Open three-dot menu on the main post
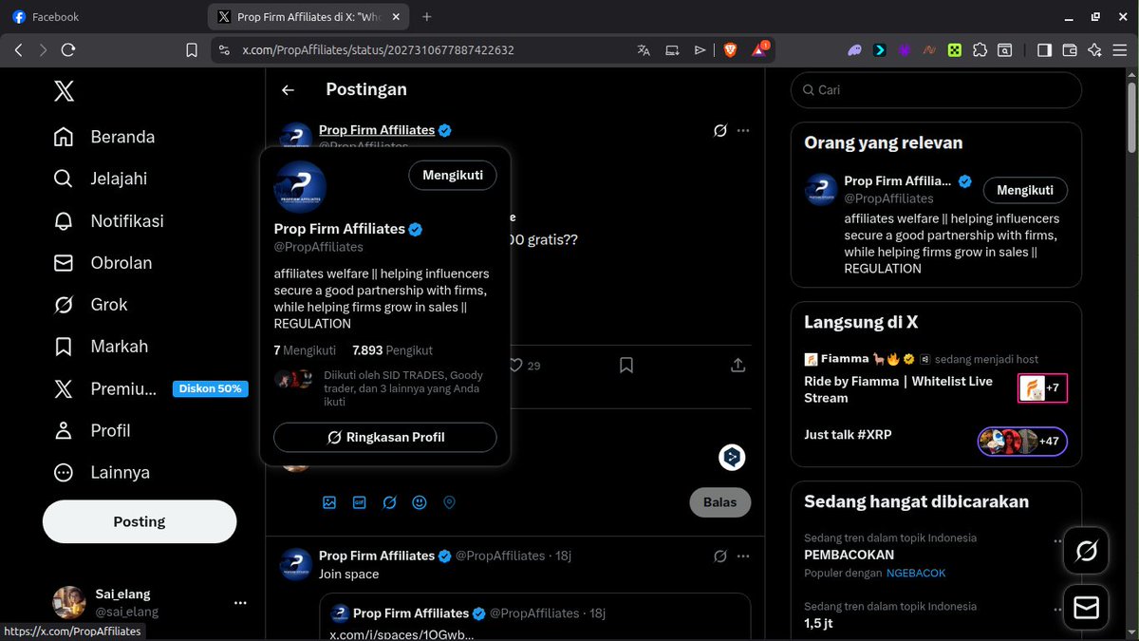 [743, 130]
